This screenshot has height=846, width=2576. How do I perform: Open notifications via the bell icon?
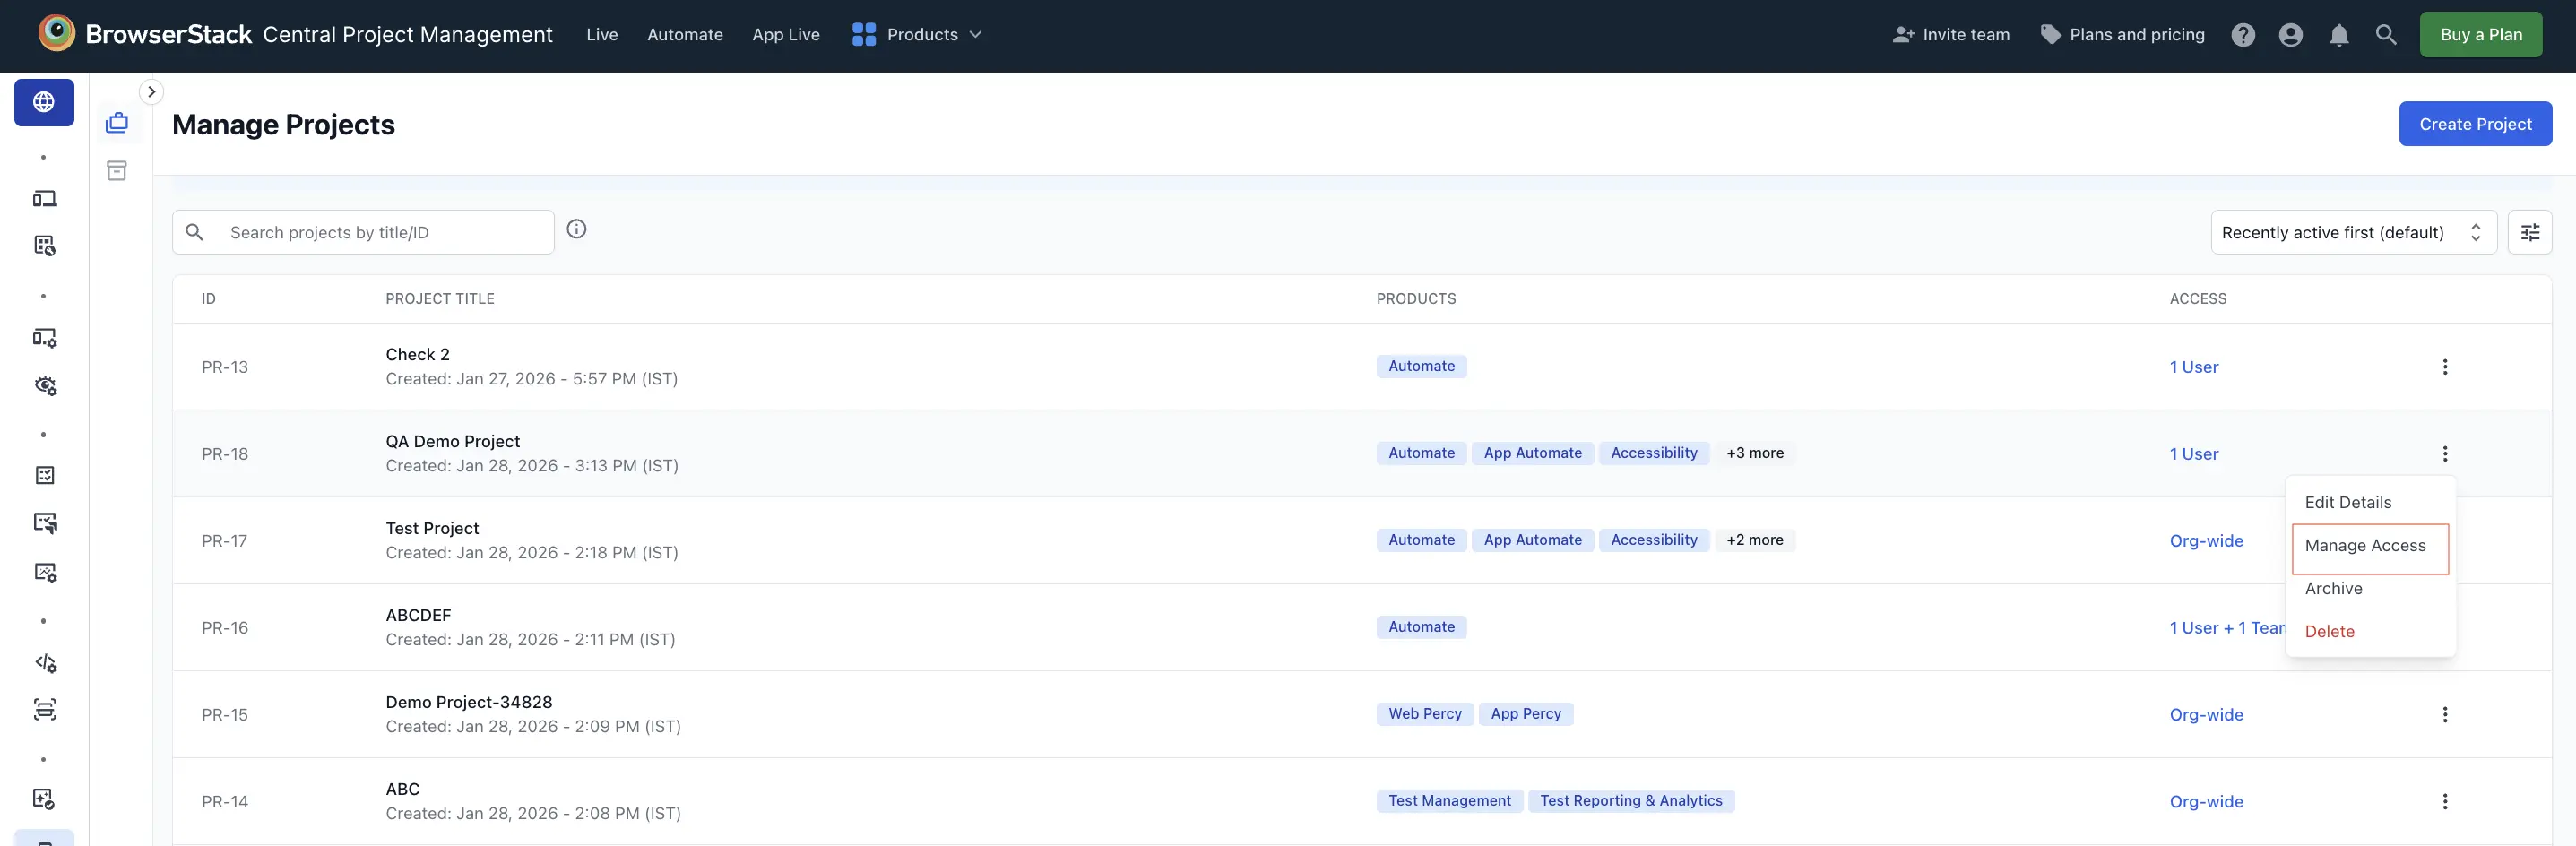coord(2339,34)
